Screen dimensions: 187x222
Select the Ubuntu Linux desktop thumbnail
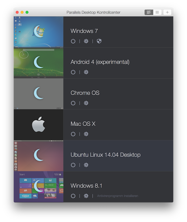coord(39,156)
